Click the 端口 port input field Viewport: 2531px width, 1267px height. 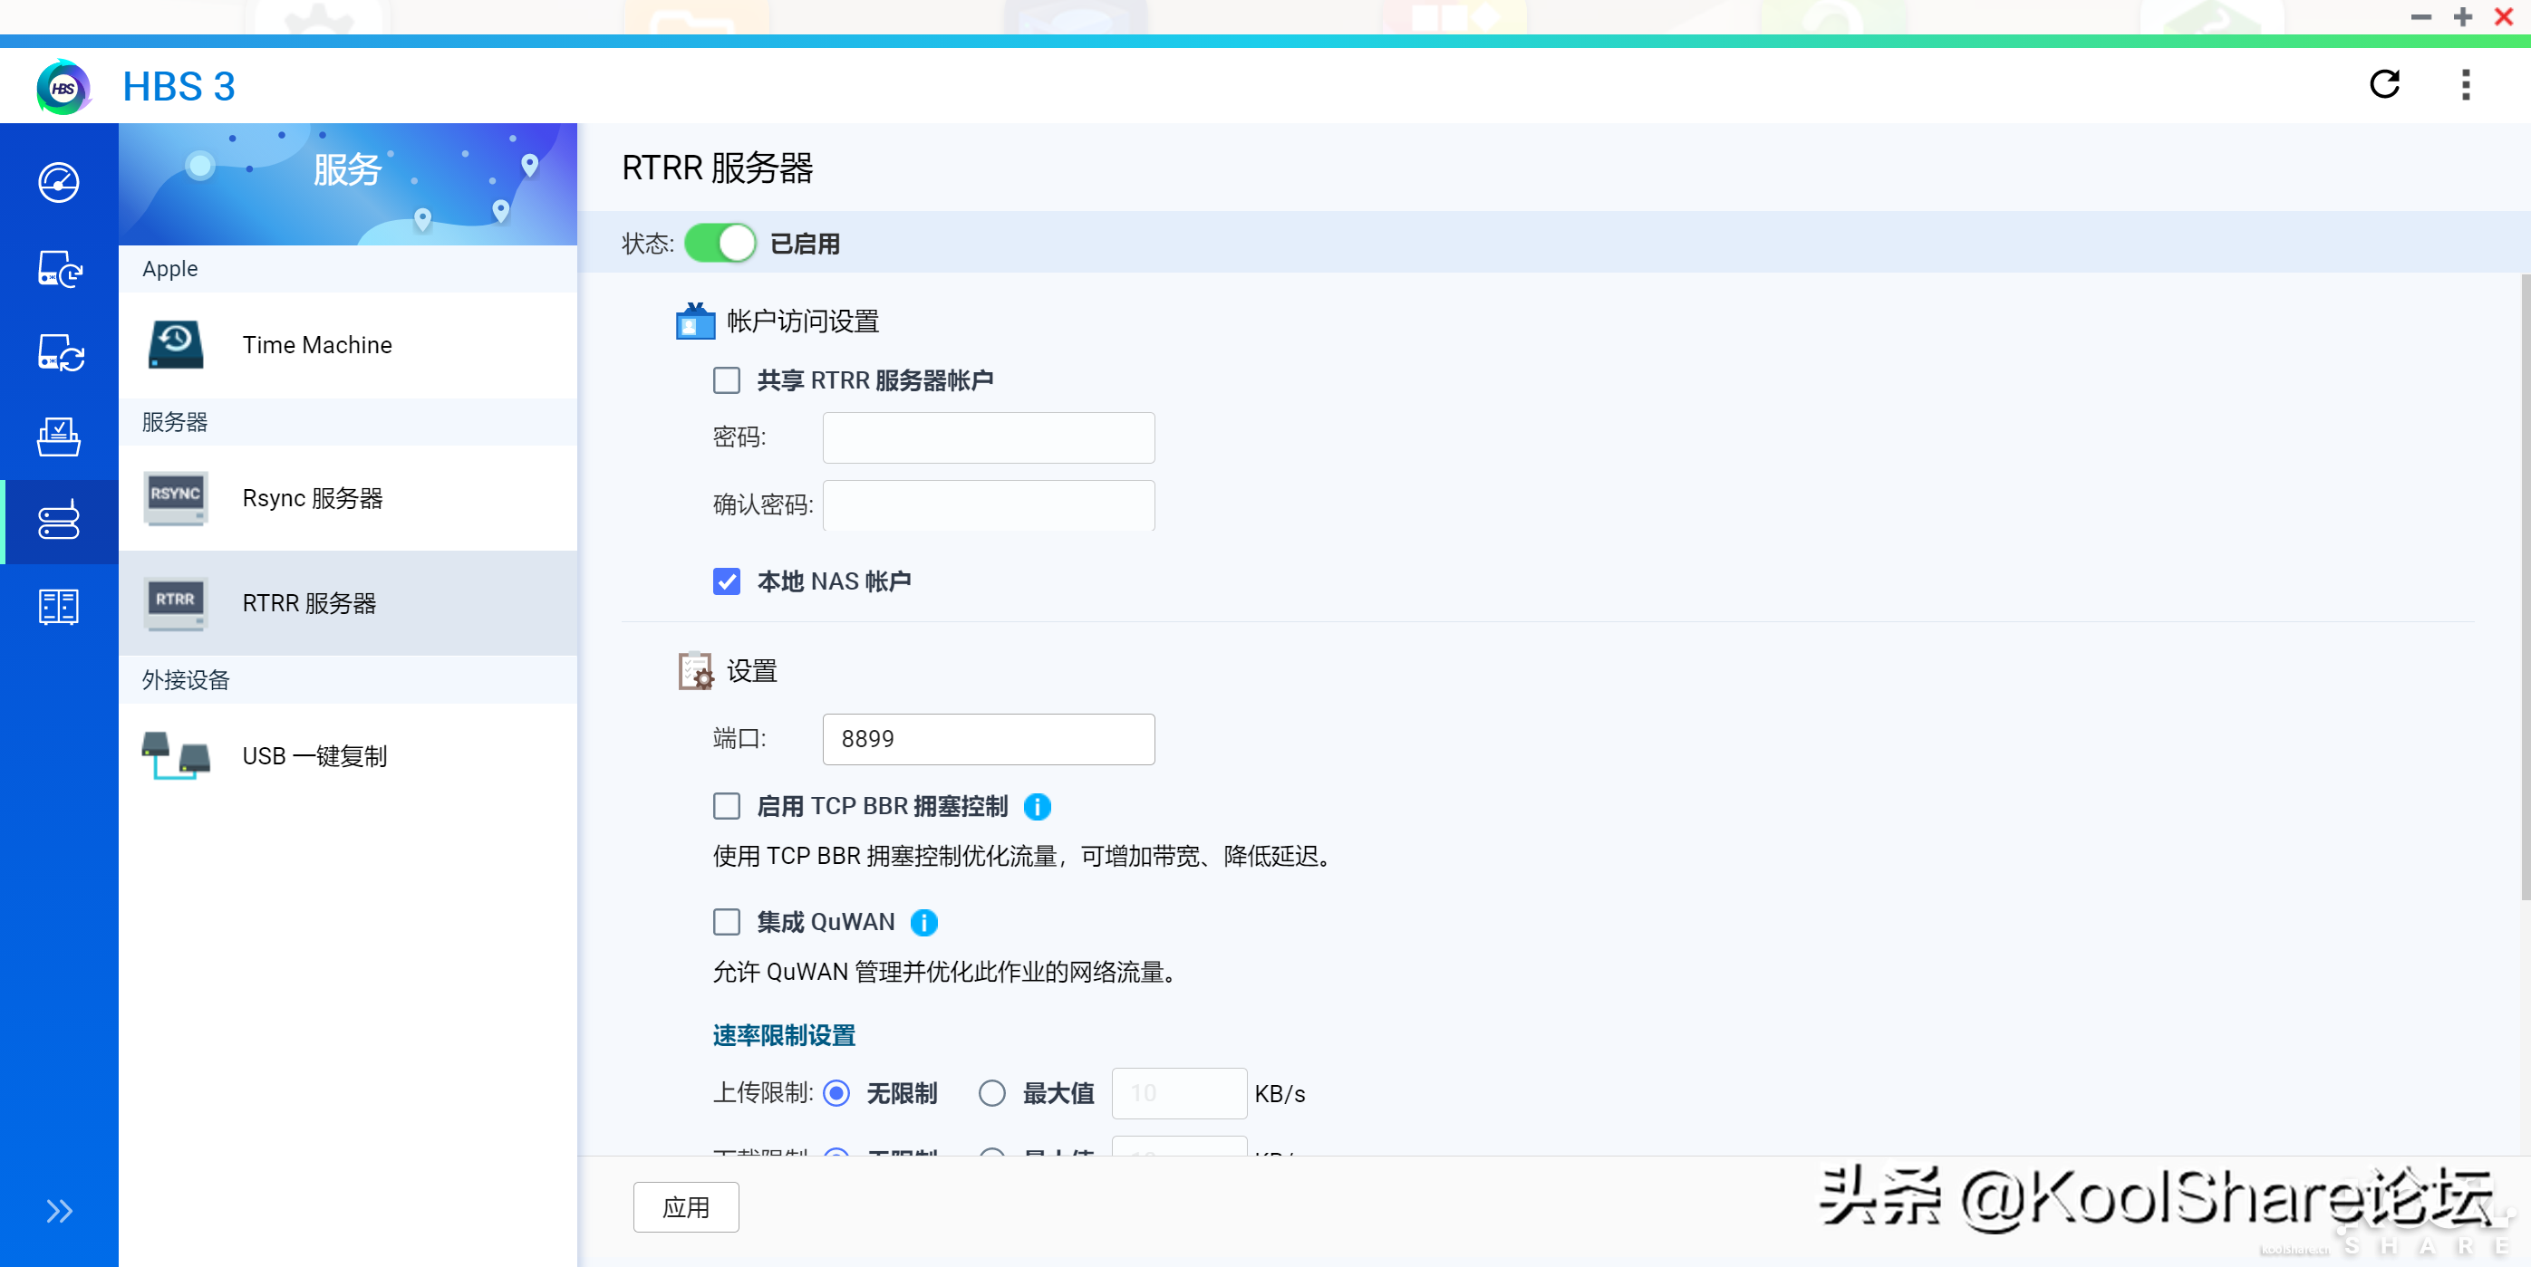[988, 739]
